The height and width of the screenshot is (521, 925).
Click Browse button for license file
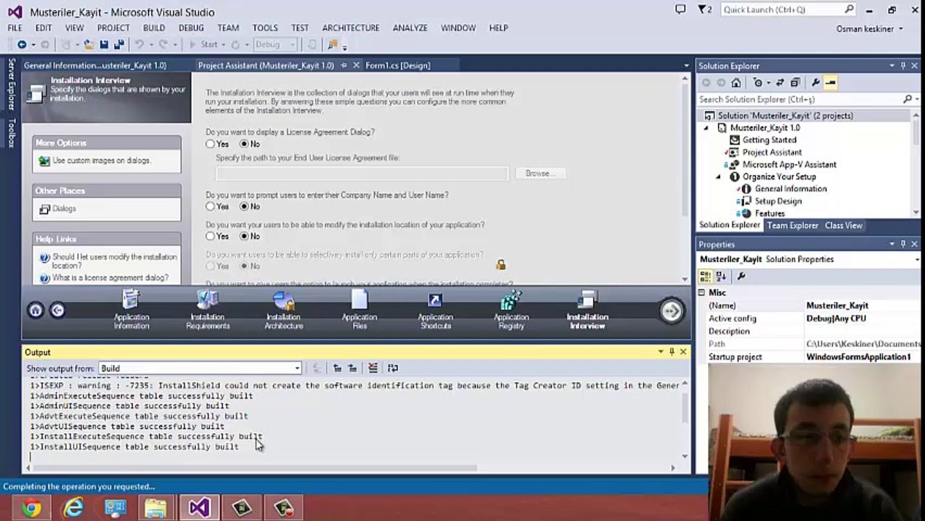(x=540, y=174)
